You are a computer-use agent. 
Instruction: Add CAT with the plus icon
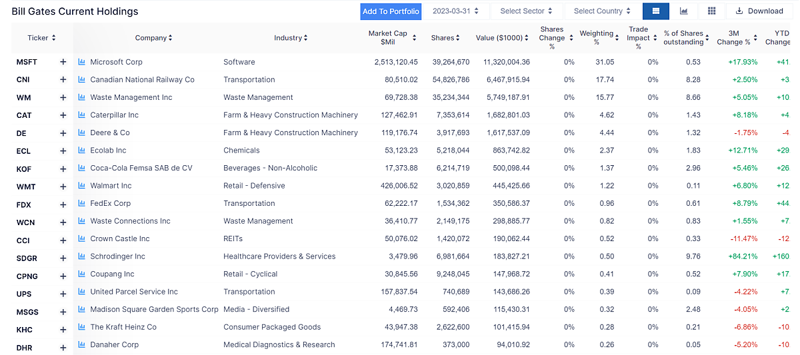click(63, 115)
